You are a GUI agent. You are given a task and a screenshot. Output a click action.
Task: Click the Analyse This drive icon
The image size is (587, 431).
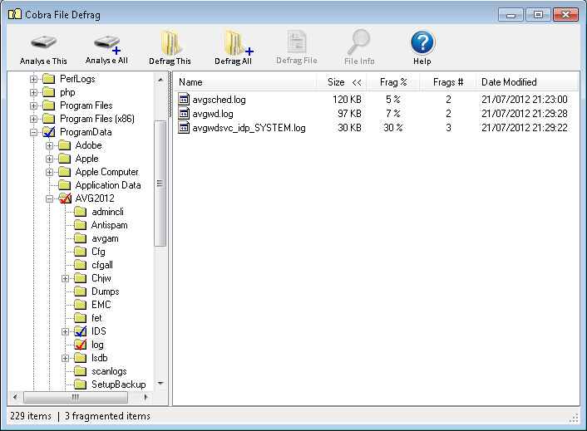[x=43, y=42]
